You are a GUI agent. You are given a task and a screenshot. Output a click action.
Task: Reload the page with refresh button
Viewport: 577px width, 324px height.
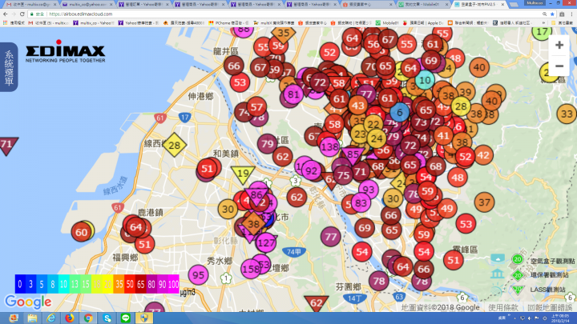[x=22, y=14]
